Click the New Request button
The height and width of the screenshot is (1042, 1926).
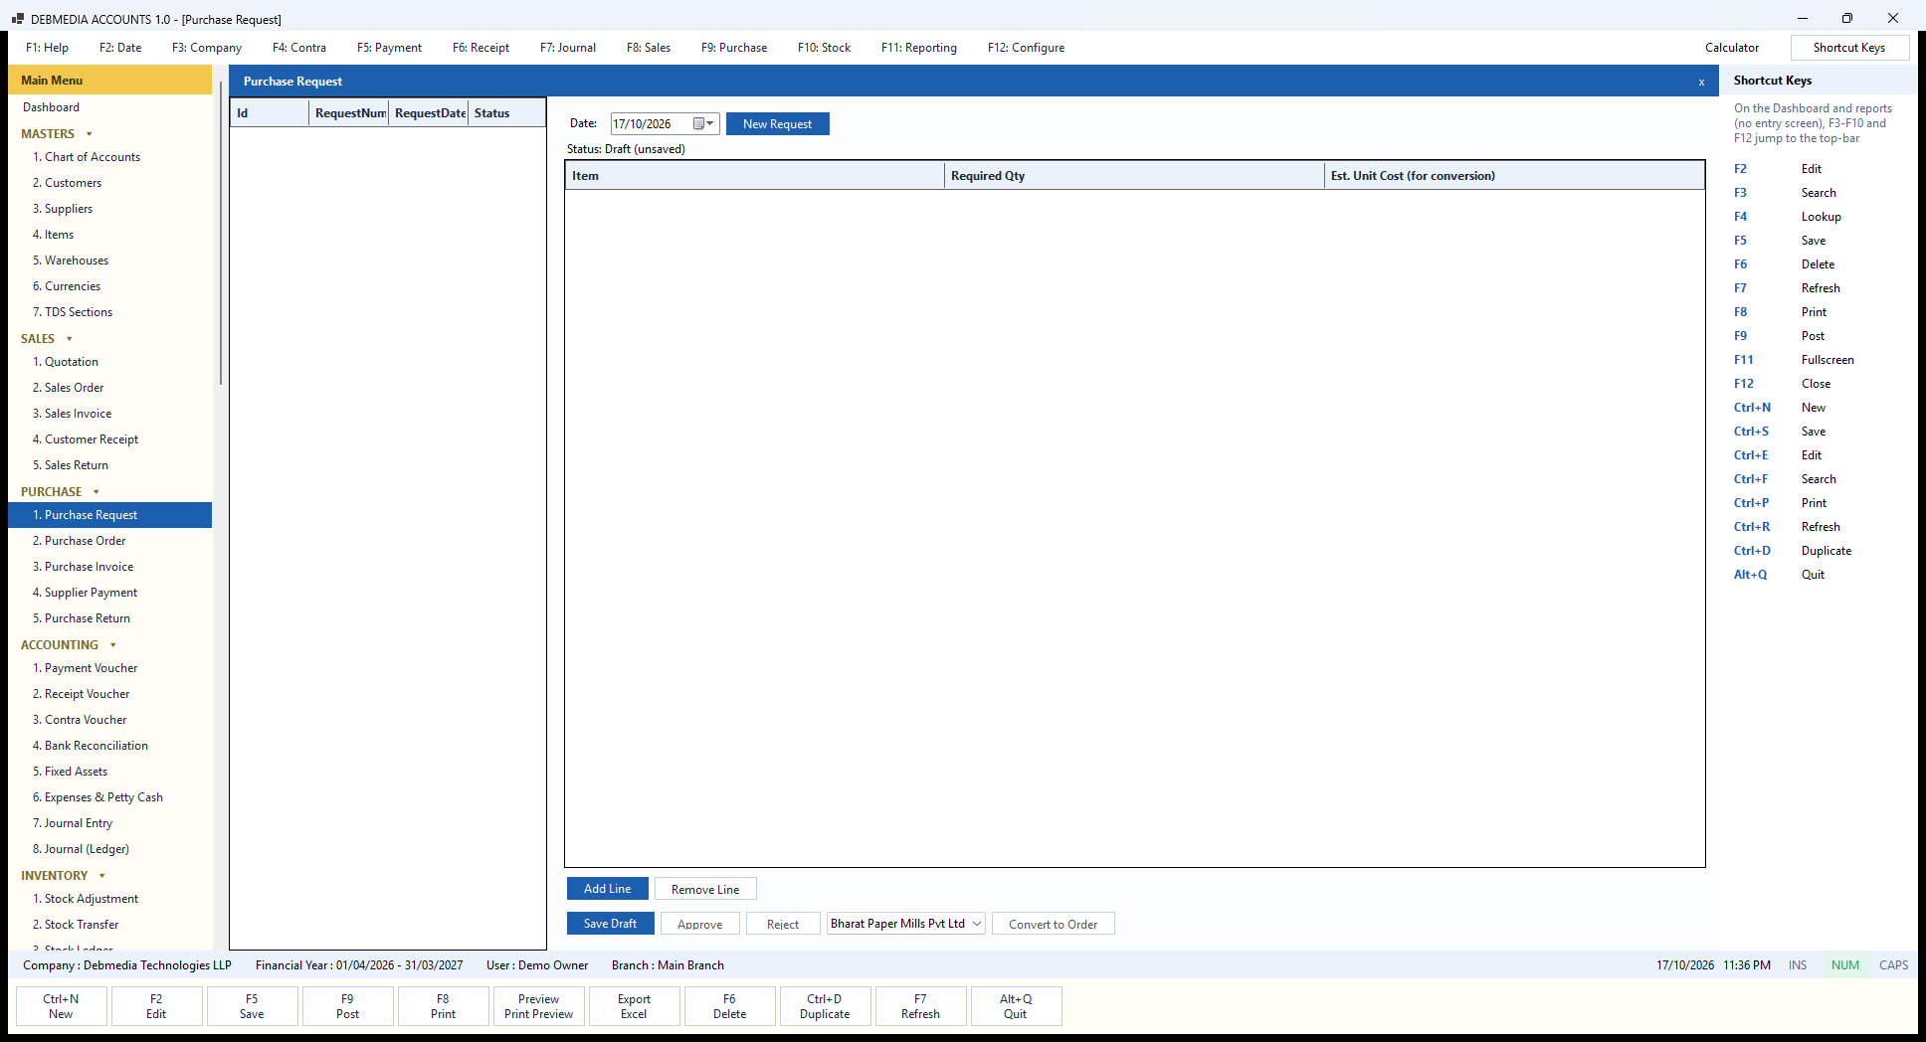pos(778,124)
